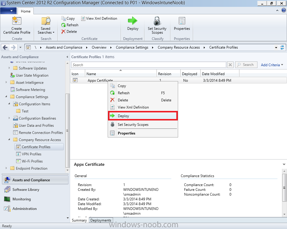Go forward with the navigation forward arrow
Viewport: 287px width, 229px height.
pyautogui.click(x=13, y=47)
